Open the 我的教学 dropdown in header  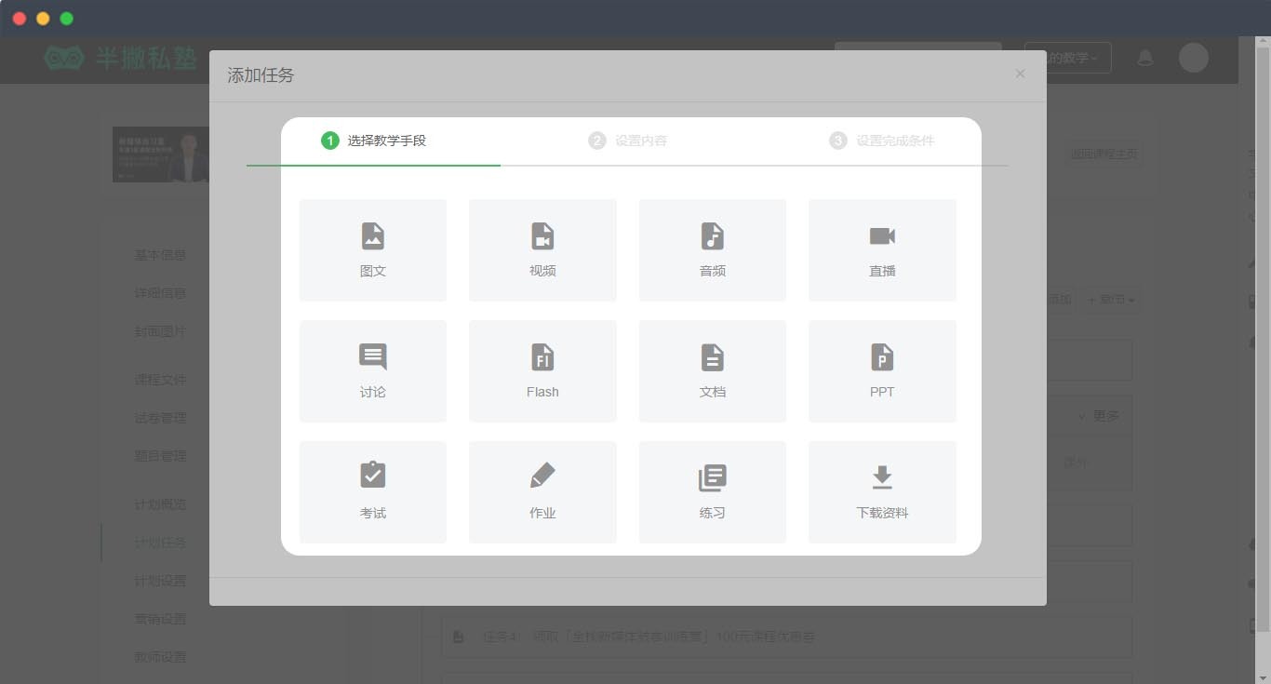(x=1067, y=58)
